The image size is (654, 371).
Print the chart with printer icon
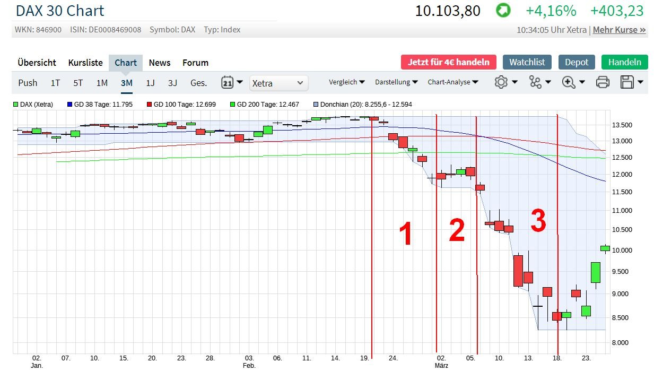[603, 82]
